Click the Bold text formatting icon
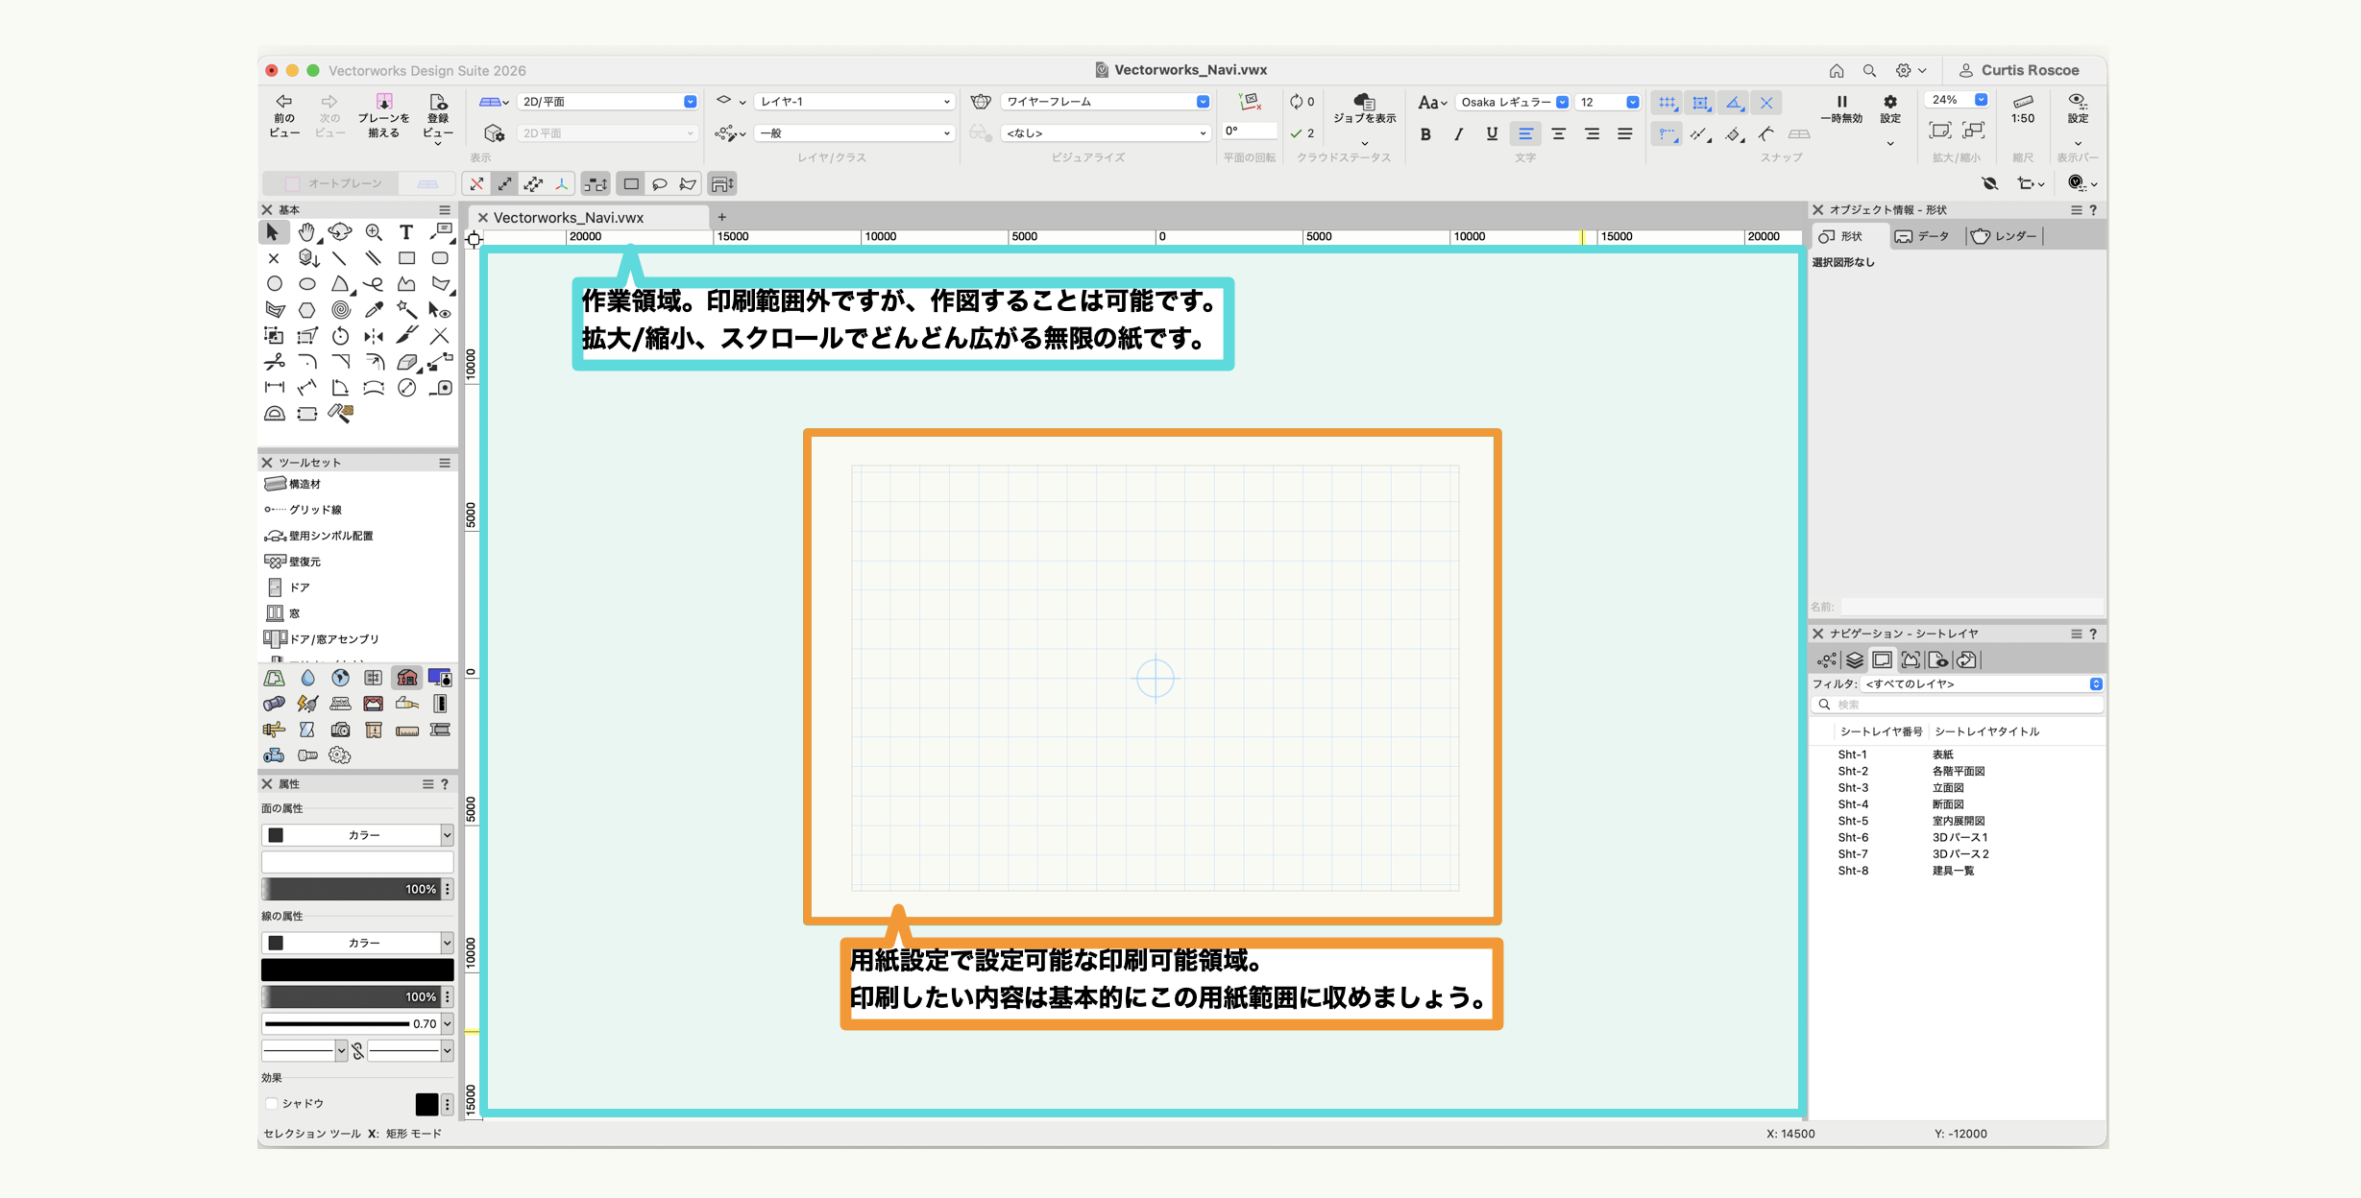This screenshot has width=2361, height=1198. click(x=1425, y=134)
